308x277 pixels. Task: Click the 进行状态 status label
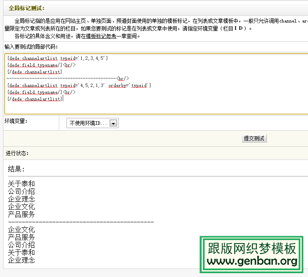coord(17,153)
